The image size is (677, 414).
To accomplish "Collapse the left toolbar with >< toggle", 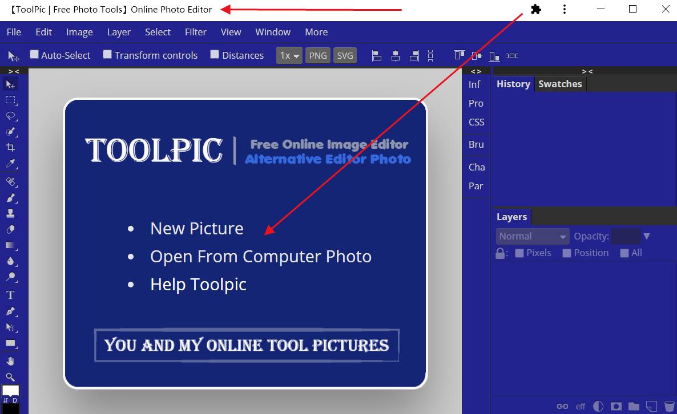I will [14, 71].
